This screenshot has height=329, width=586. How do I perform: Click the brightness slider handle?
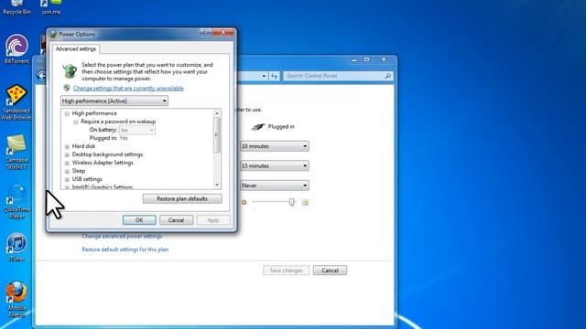point(291,202)
